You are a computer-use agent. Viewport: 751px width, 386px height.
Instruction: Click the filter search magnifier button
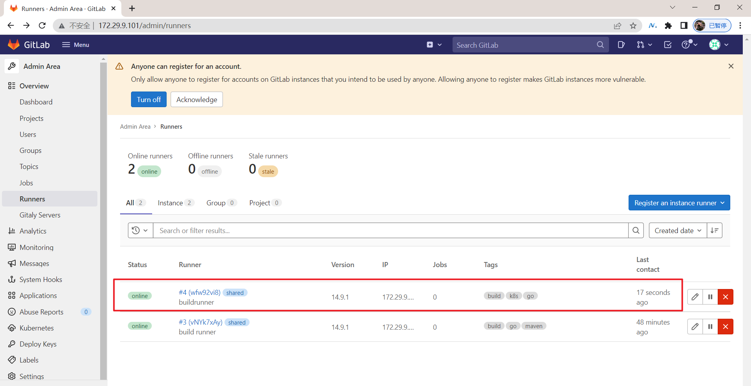636,230
